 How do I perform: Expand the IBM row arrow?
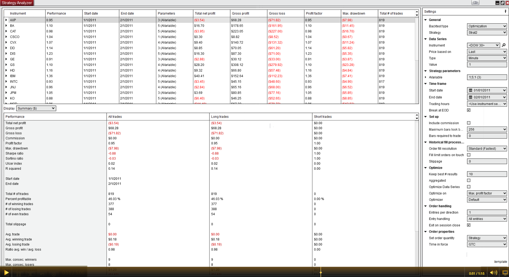click(6, 76)
